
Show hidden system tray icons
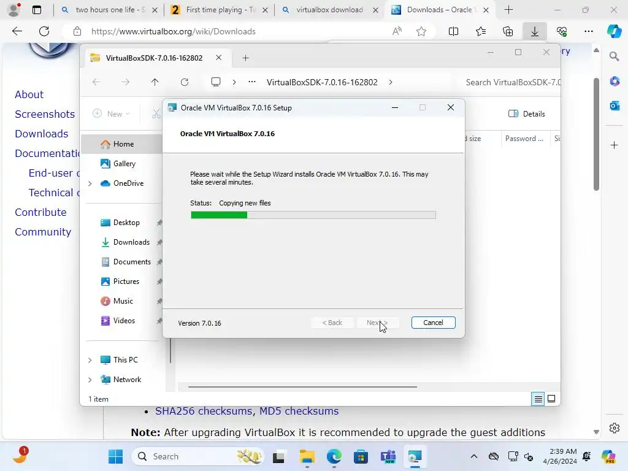[x=474, y=456]
